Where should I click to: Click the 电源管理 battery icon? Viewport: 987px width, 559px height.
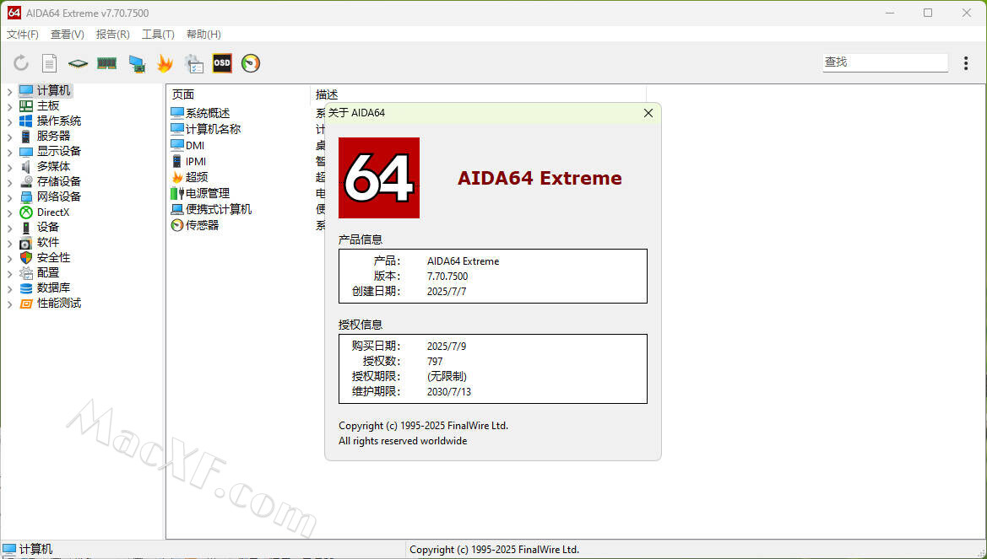(x=176, y=193)
